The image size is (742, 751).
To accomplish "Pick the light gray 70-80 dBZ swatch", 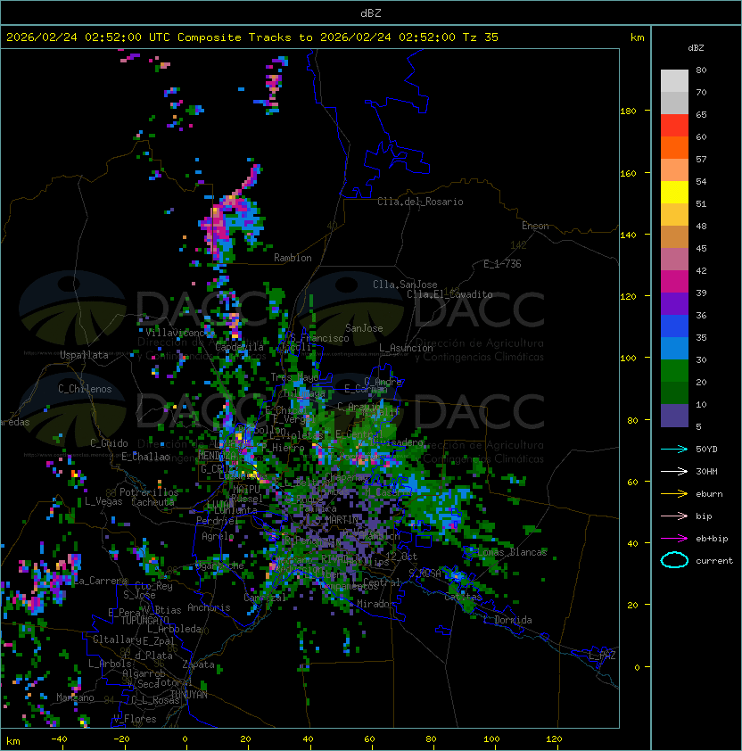I will click(x=674, y=81).
